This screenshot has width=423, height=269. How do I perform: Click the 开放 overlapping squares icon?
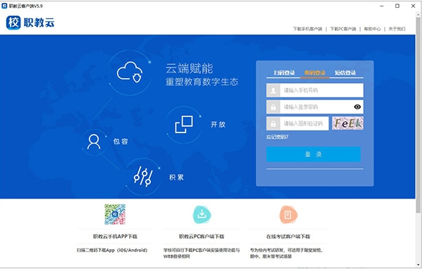[184, 124]
